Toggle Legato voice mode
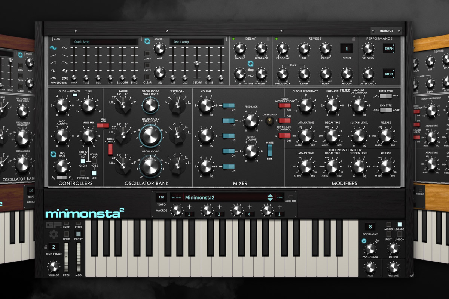Image resolution: width=449 pixels, height=299 pixels. point(400,224)
